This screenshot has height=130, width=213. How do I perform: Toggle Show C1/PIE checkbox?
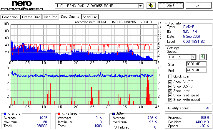[x=170, y=82]
